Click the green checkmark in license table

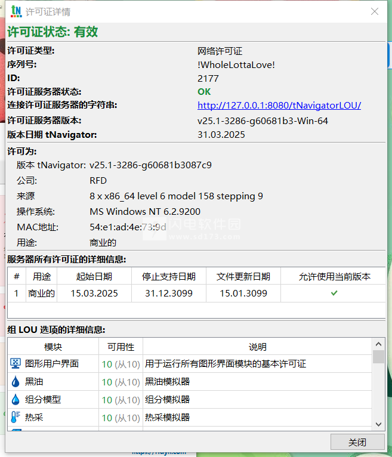[x=334, y=293]
